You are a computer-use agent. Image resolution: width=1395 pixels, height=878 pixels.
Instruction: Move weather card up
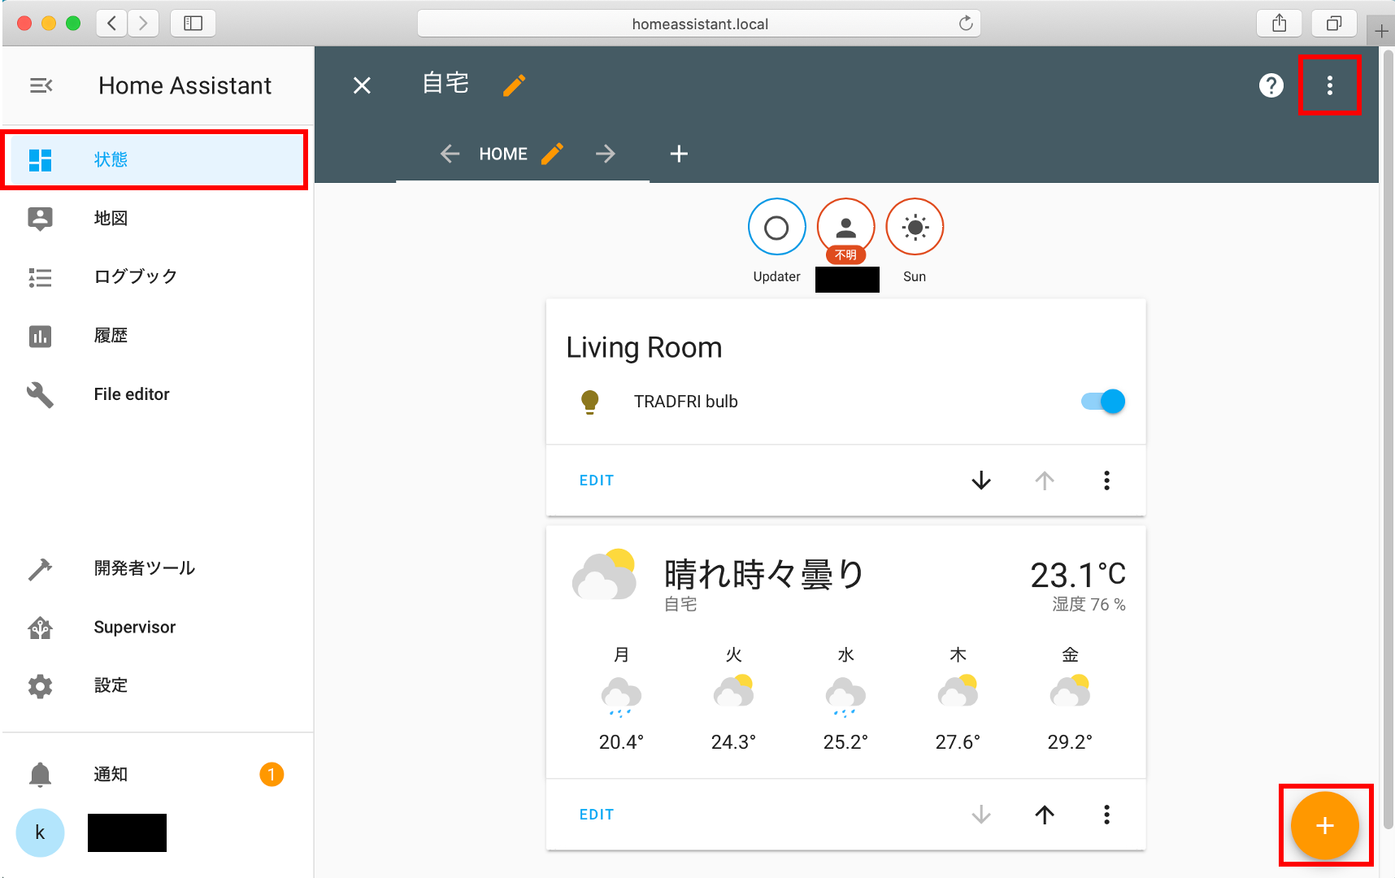point(1045,815)
